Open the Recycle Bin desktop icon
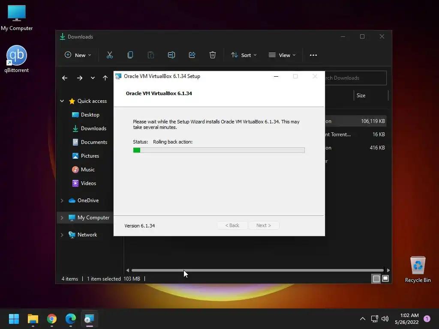 (418, 270)
